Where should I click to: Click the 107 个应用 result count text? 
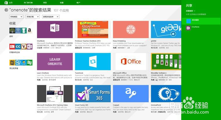(x=61, y=10)
